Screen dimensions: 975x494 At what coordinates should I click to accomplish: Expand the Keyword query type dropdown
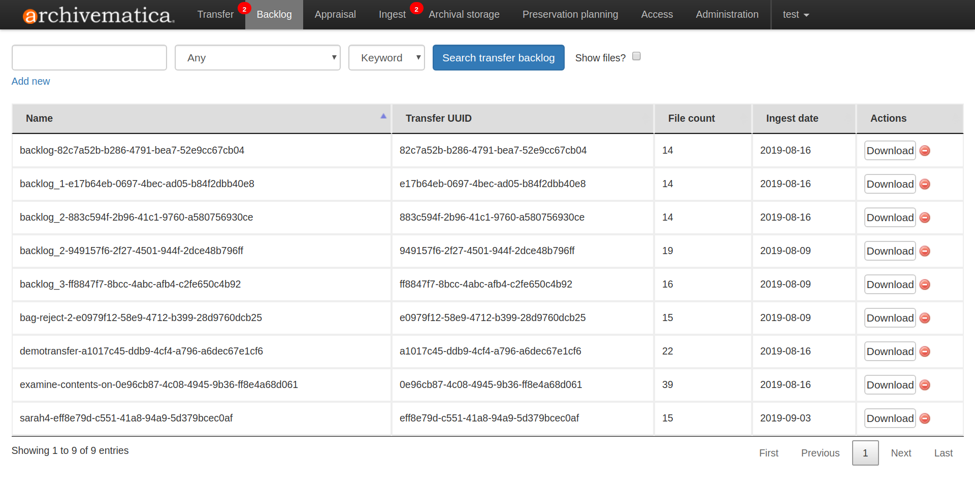(386, 58)
